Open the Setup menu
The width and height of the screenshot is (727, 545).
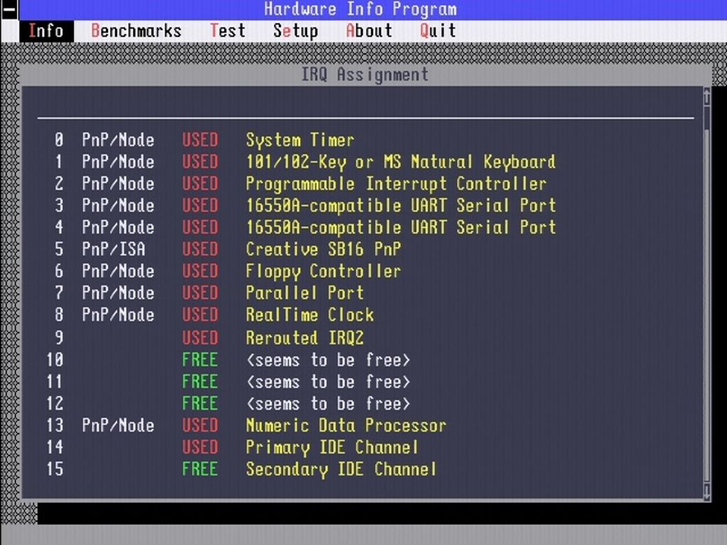pyautogui.click(x=295, y=31)
